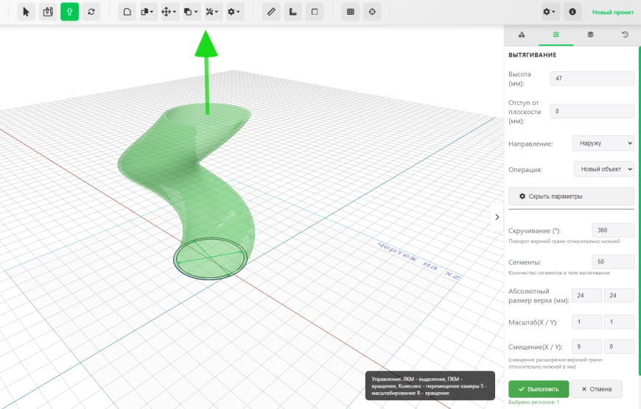The width and height of the screenshot is (641, 409).
Task: Click the чертеж на XZ plane label
Action: (x=418, y=260)
